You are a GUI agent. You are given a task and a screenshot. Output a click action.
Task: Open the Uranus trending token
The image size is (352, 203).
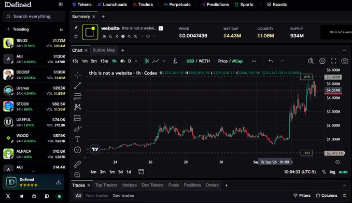34,91
